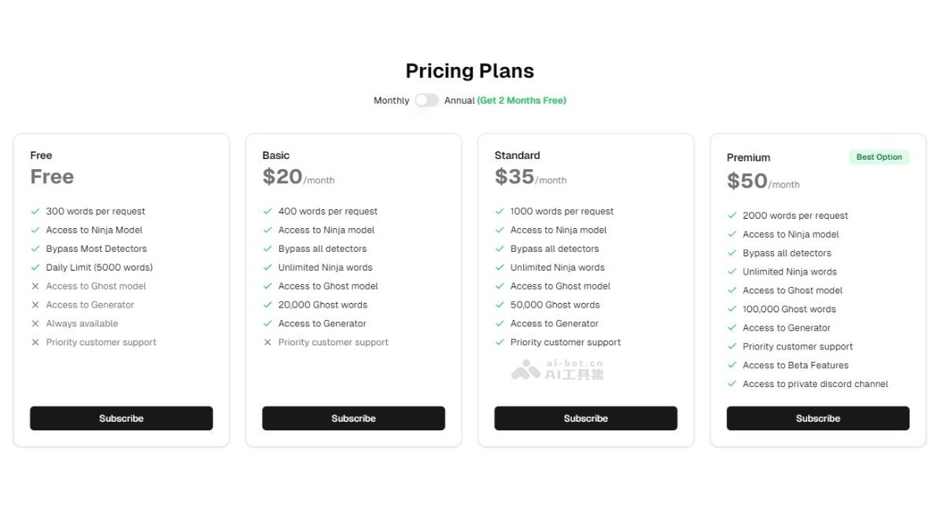The height and width of the screenshot is (531, 944).
Task: Subscribe to the Standard $35 plan
Action: [585, 419]
